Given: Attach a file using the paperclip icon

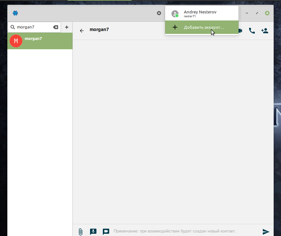Looking at the screenshot, I should click(80, 231).
